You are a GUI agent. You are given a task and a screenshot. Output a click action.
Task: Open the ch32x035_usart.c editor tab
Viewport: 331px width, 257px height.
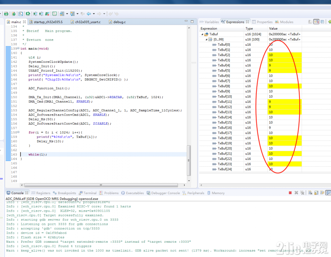coord(86,22)
